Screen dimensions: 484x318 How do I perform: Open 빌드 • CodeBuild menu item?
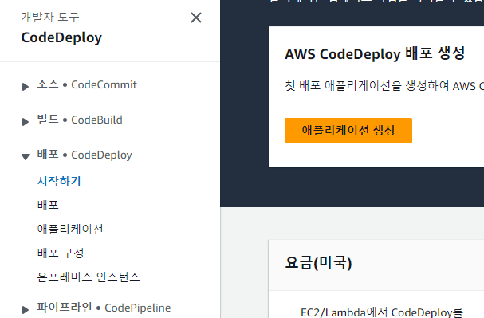[80, 120]
